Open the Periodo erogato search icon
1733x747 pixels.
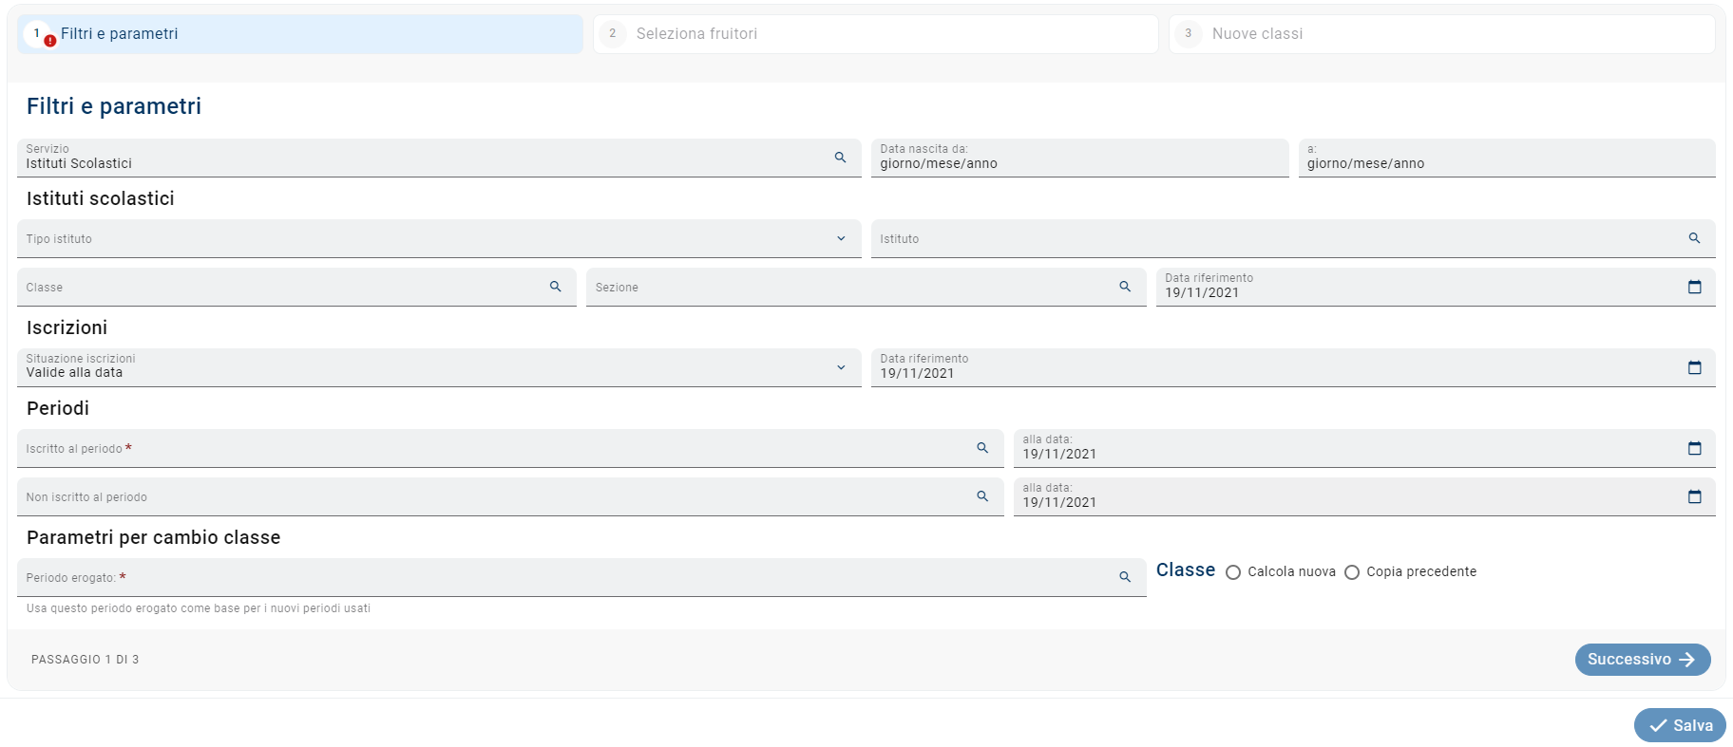[x=1125, y=577]
